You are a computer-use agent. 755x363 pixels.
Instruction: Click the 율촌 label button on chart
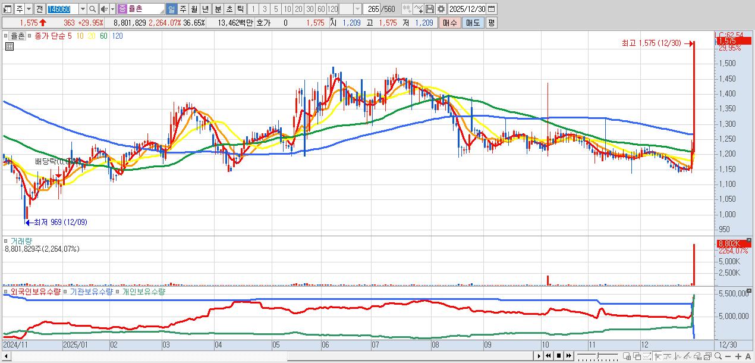(18, 36)
